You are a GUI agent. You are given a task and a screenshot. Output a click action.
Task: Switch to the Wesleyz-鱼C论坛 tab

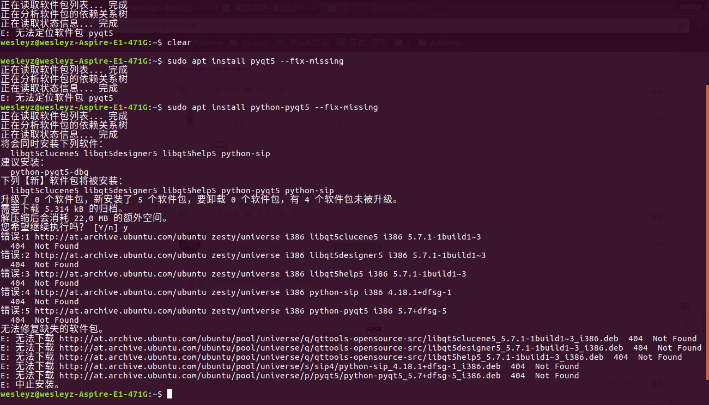coord(158,8)
